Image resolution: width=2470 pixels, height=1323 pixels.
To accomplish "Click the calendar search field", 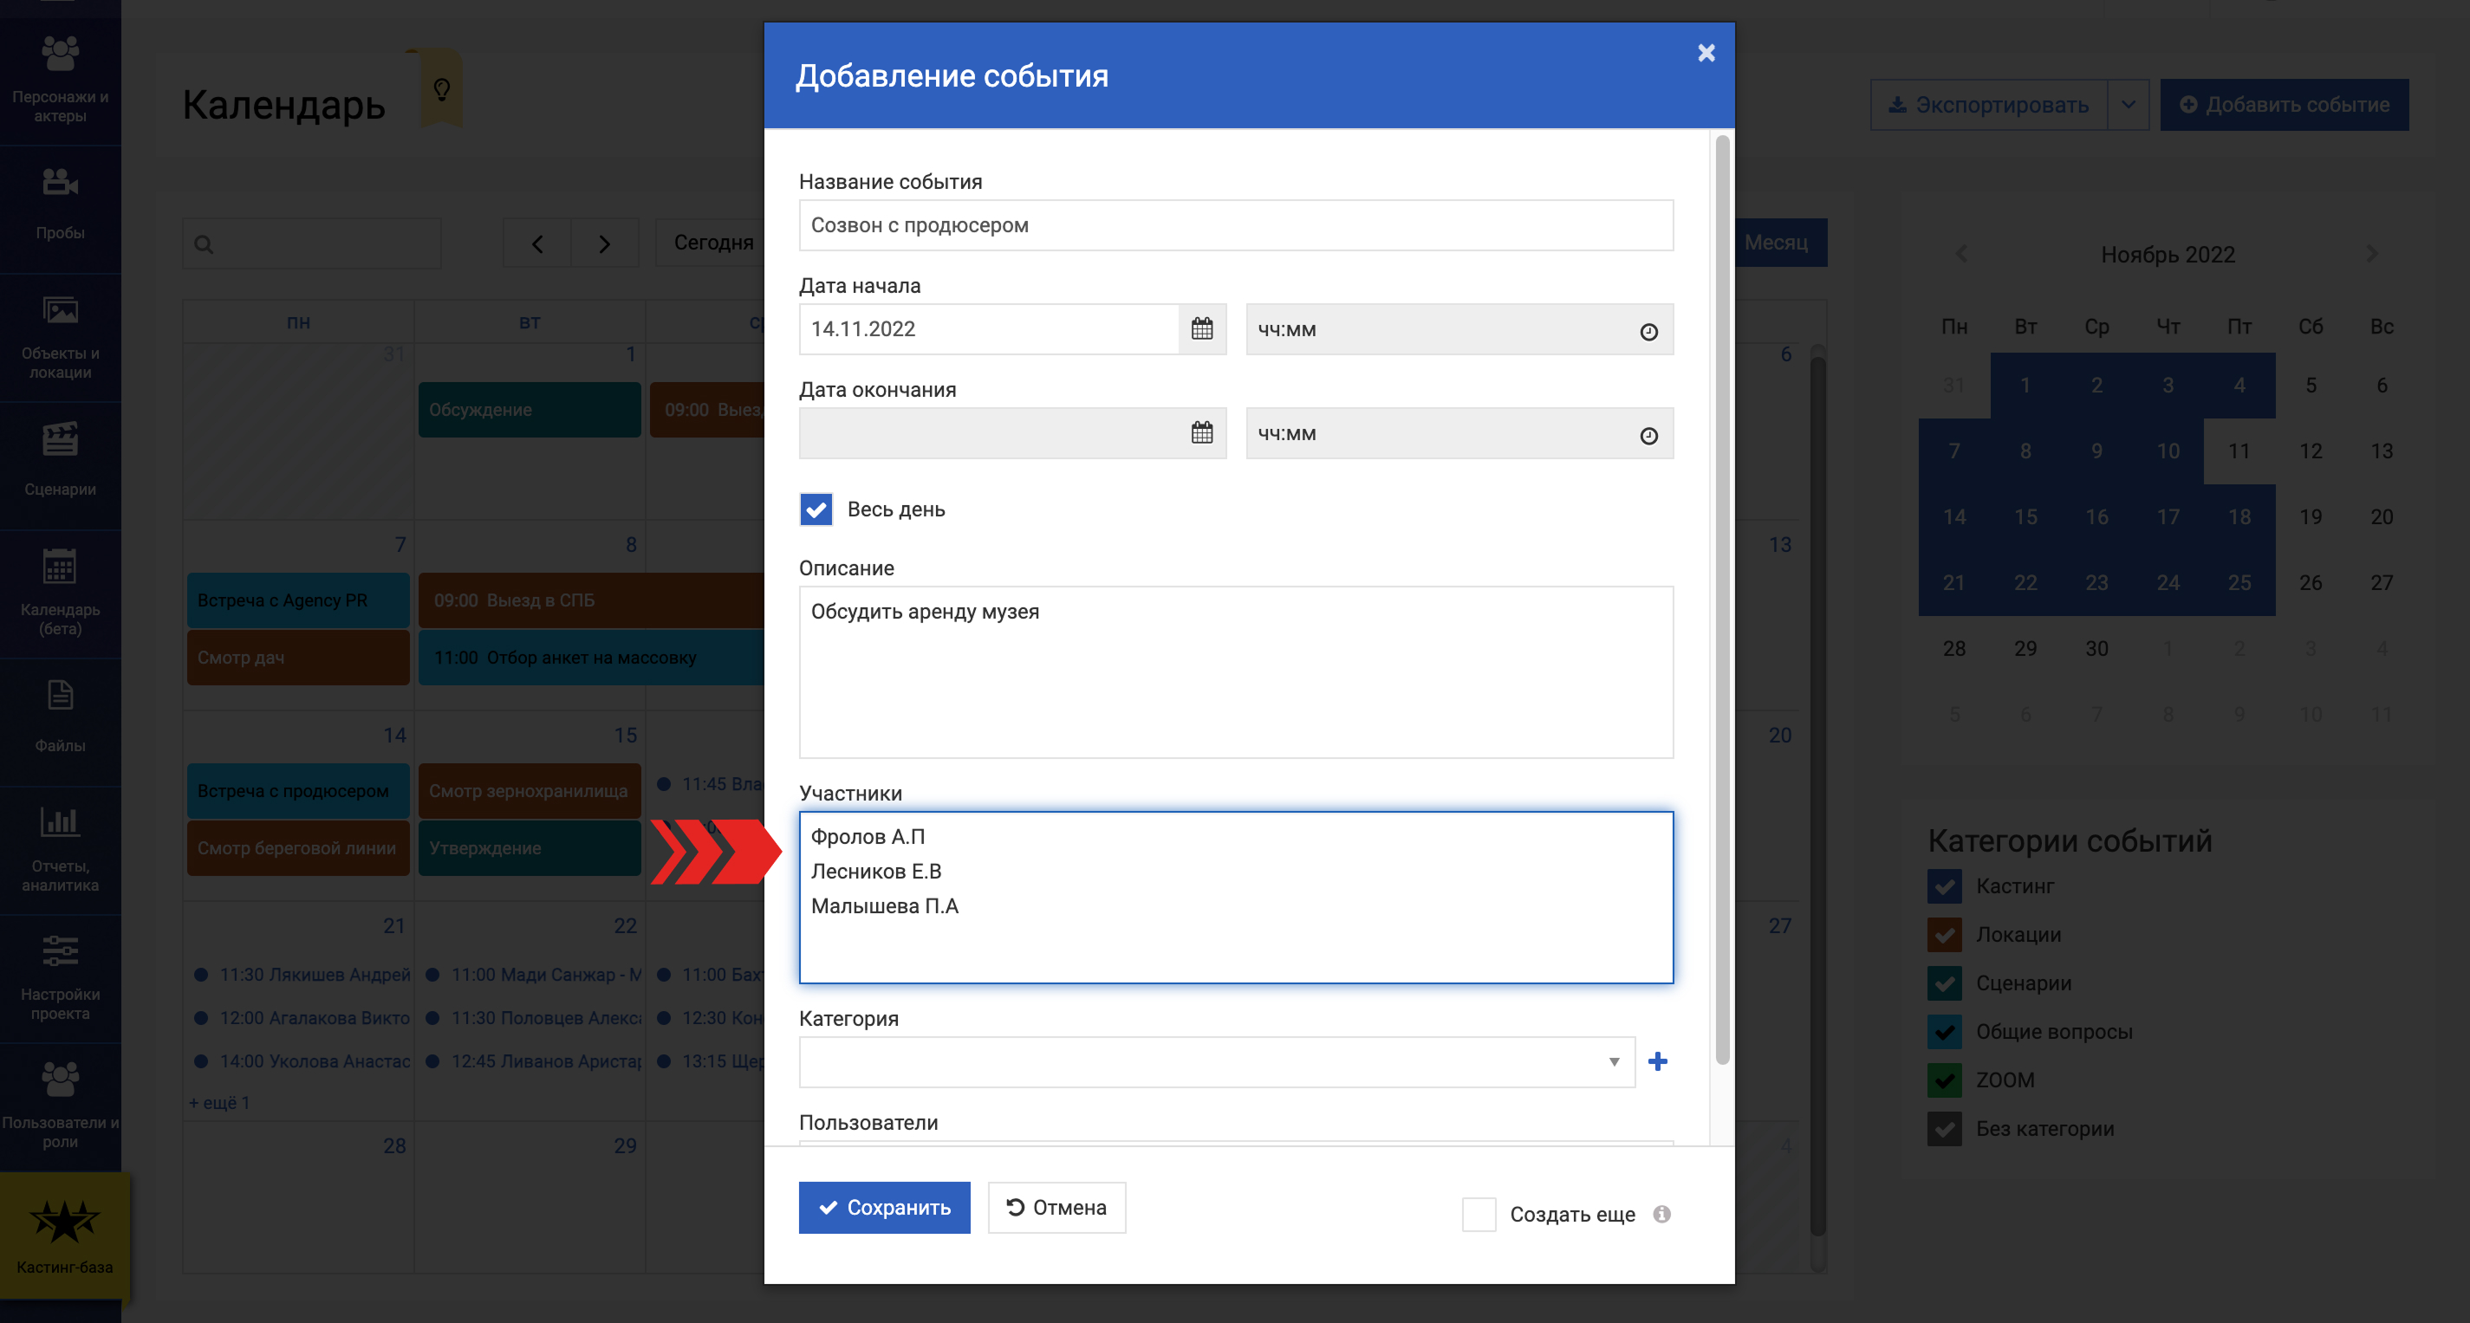I will 313,243.
